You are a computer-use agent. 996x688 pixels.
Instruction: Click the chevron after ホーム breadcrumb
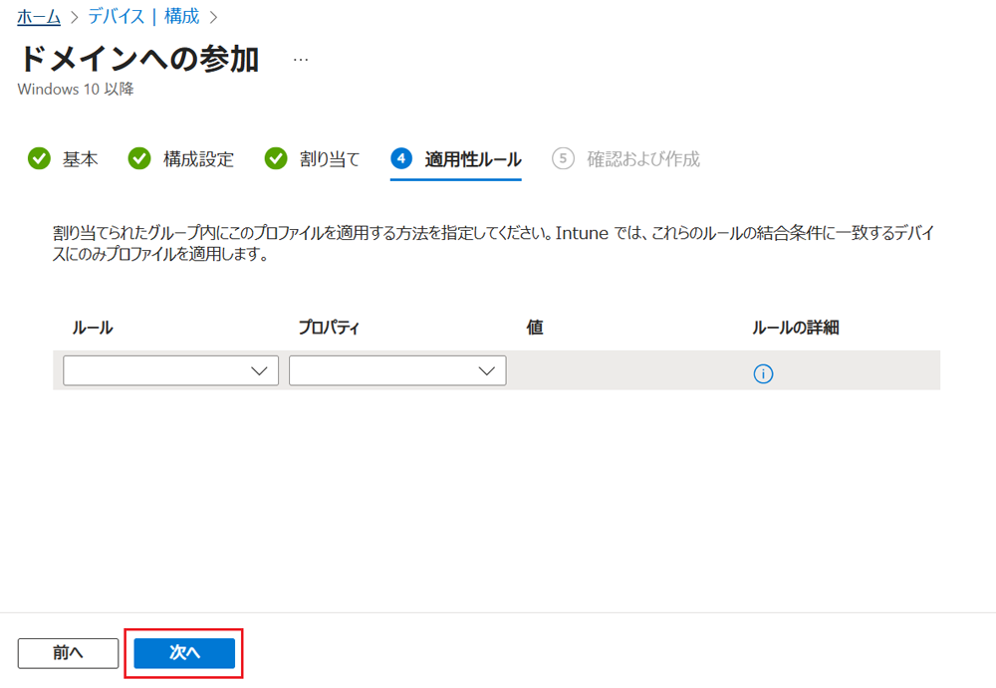[x=75, y=17]
